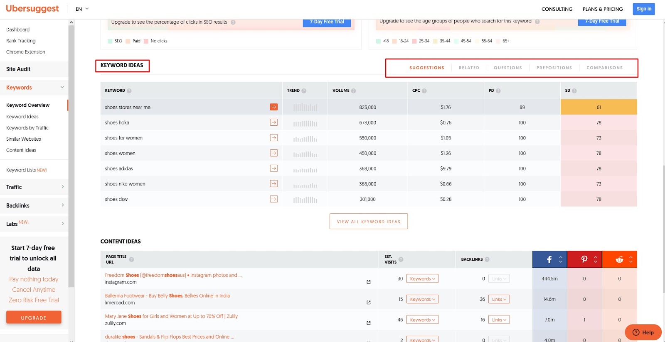The width and height of the screenshot is (665, 342).
Task: Click the TREND column help icon
Action: tap(304, 91)
